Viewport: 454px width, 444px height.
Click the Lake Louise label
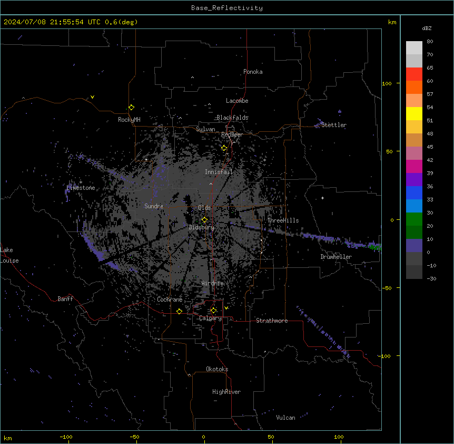[9, 255]
